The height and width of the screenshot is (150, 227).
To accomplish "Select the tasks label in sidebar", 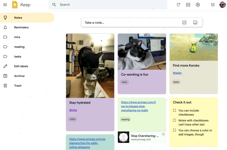I will (x=27, y=56).
